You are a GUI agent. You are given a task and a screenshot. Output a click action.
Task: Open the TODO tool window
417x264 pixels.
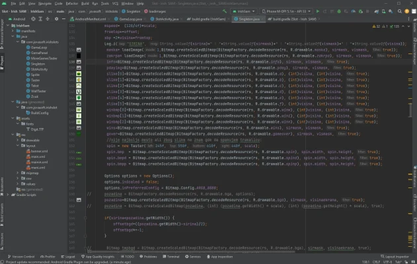point(128,257)
